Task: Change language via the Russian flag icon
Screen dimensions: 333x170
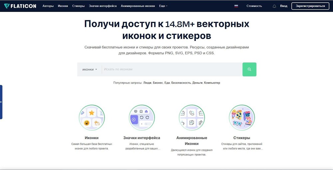Action: click(236, 6)
